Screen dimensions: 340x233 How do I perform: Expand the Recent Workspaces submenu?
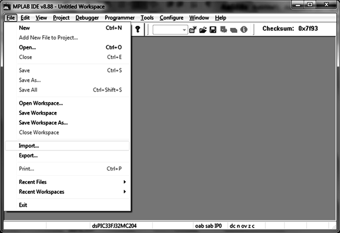[x=68, y=192]
